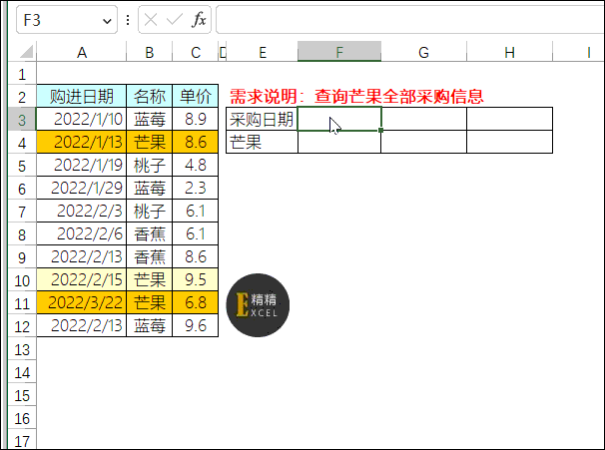Click empty cell G4 in query table
605x450 pixels.
(423, 142)
